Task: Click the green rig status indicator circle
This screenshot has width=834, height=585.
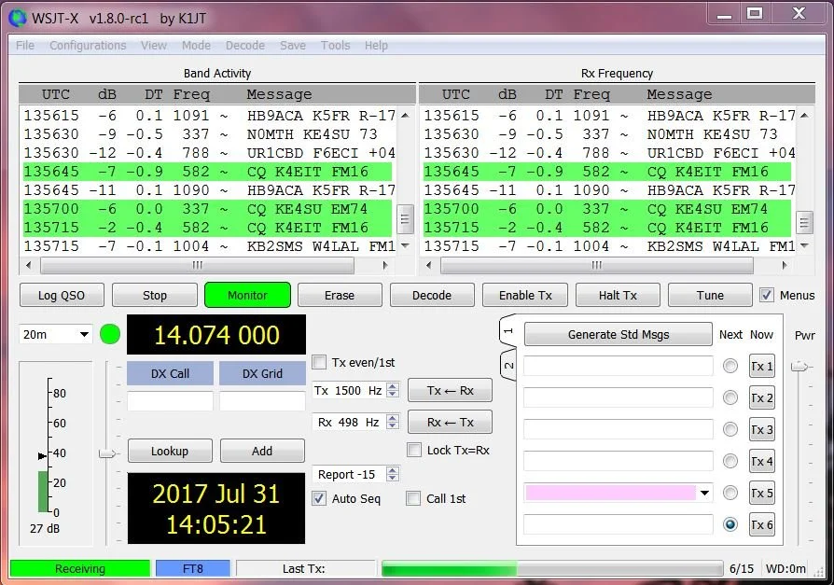Action: 110,335
